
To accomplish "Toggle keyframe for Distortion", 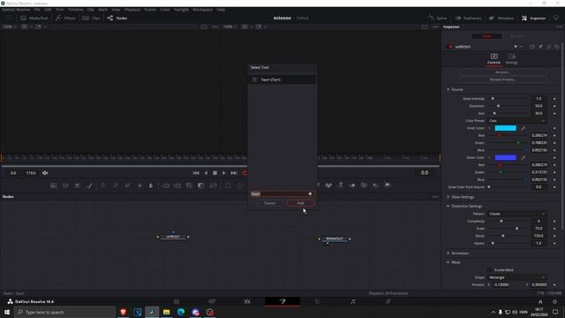I will [554, 106].
